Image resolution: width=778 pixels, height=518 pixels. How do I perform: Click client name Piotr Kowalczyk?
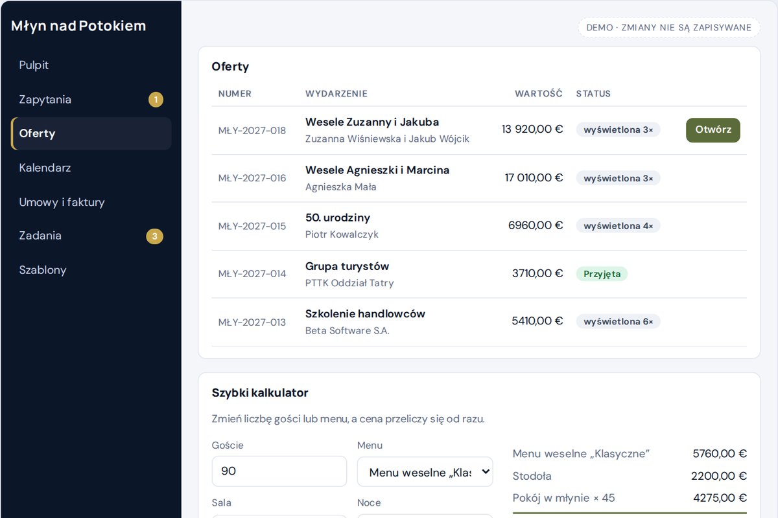coord(342,234)
